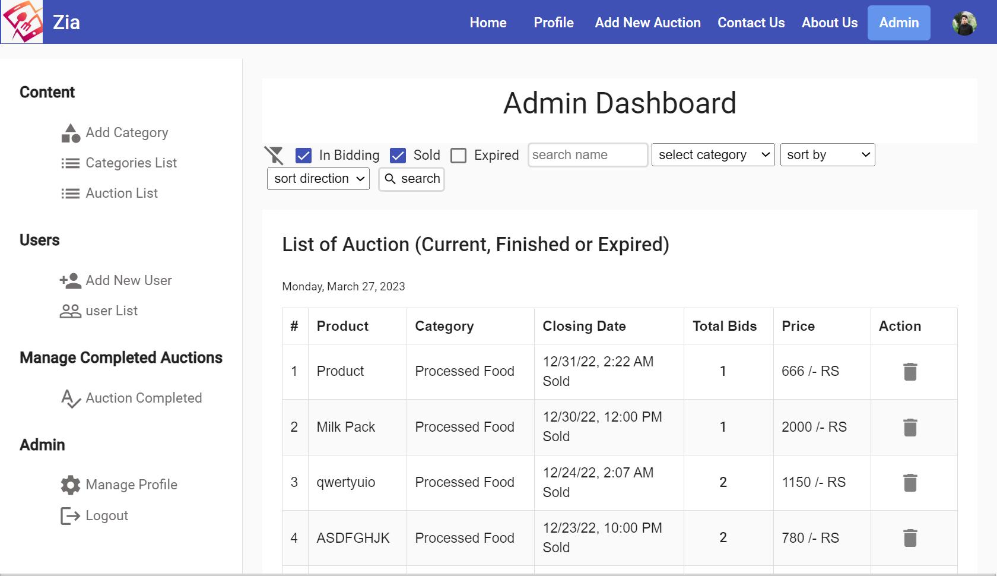Uncheck the In Bidding checkbox
Viewport: 997px width, 576px height.
pos(303,156)
